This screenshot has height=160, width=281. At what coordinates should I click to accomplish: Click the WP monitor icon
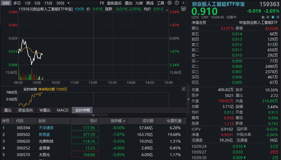183,9
